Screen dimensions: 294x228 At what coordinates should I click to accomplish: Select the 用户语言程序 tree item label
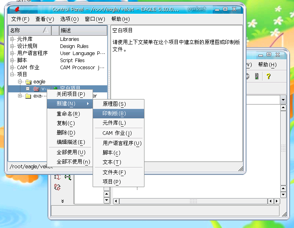click(x=32, y=53)
